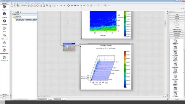Expand the Excel Files tree node
The height and width of the screenshot is (104, 185).
13,16
